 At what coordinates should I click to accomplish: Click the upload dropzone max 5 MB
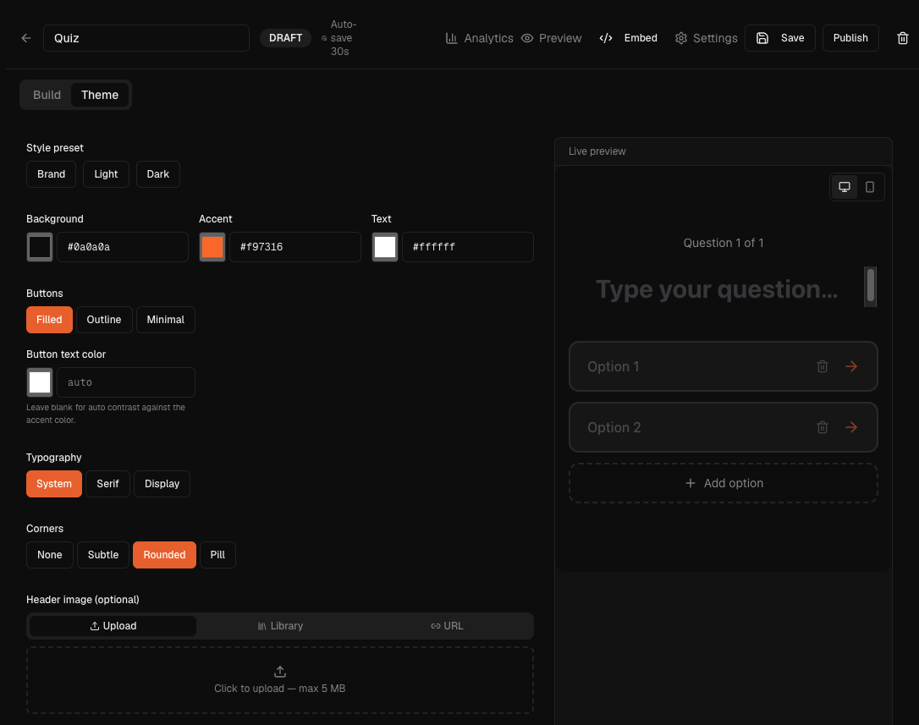(x=280, y=680)
